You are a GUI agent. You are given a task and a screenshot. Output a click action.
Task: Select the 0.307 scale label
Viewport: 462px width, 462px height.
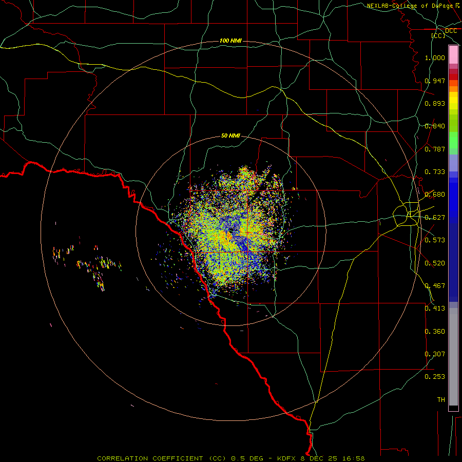435,354
